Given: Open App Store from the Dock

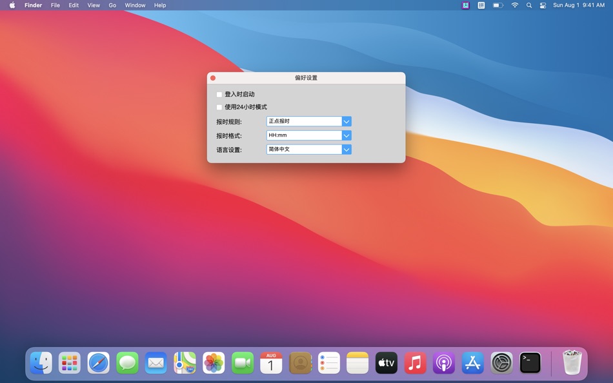Looking at the screenshot, I should [x=472, y=363].
